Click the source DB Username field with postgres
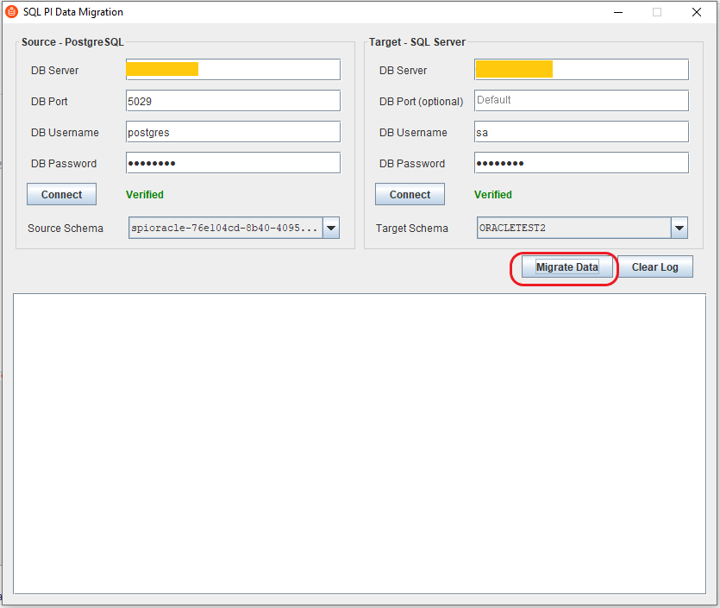The image size is (720, 608). click(233, 132)
